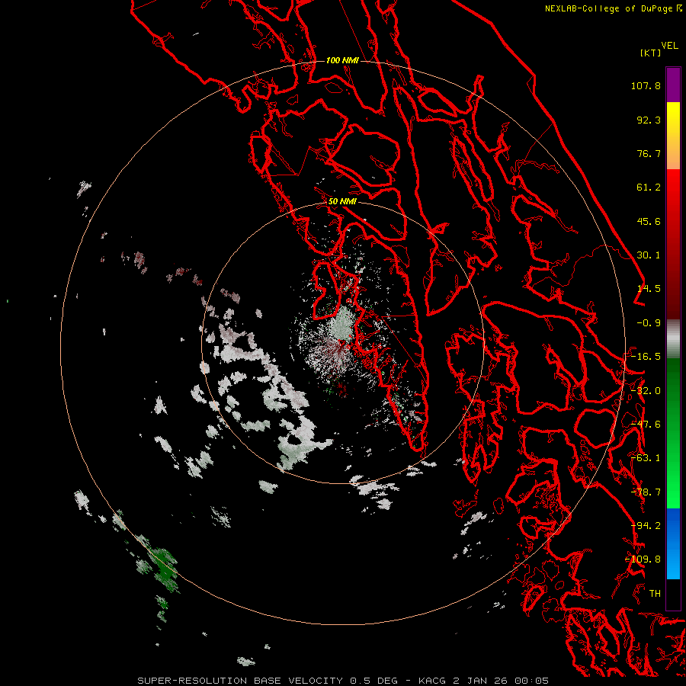Image resolution: width=686 pixels, height=686 pixels.
Task: Click the 92.3 legend value
Action: pos(649,120)
